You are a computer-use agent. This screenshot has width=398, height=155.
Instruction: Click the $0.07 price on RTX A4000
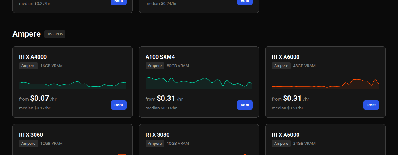pos(39,99)
